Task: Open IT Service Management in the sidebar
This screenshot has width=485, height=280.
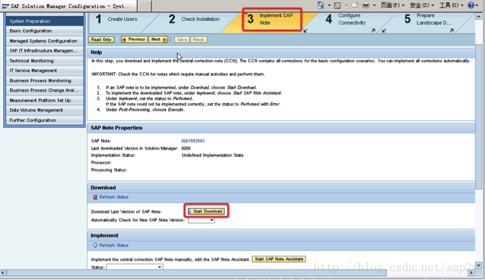Action: click(44, 70)
